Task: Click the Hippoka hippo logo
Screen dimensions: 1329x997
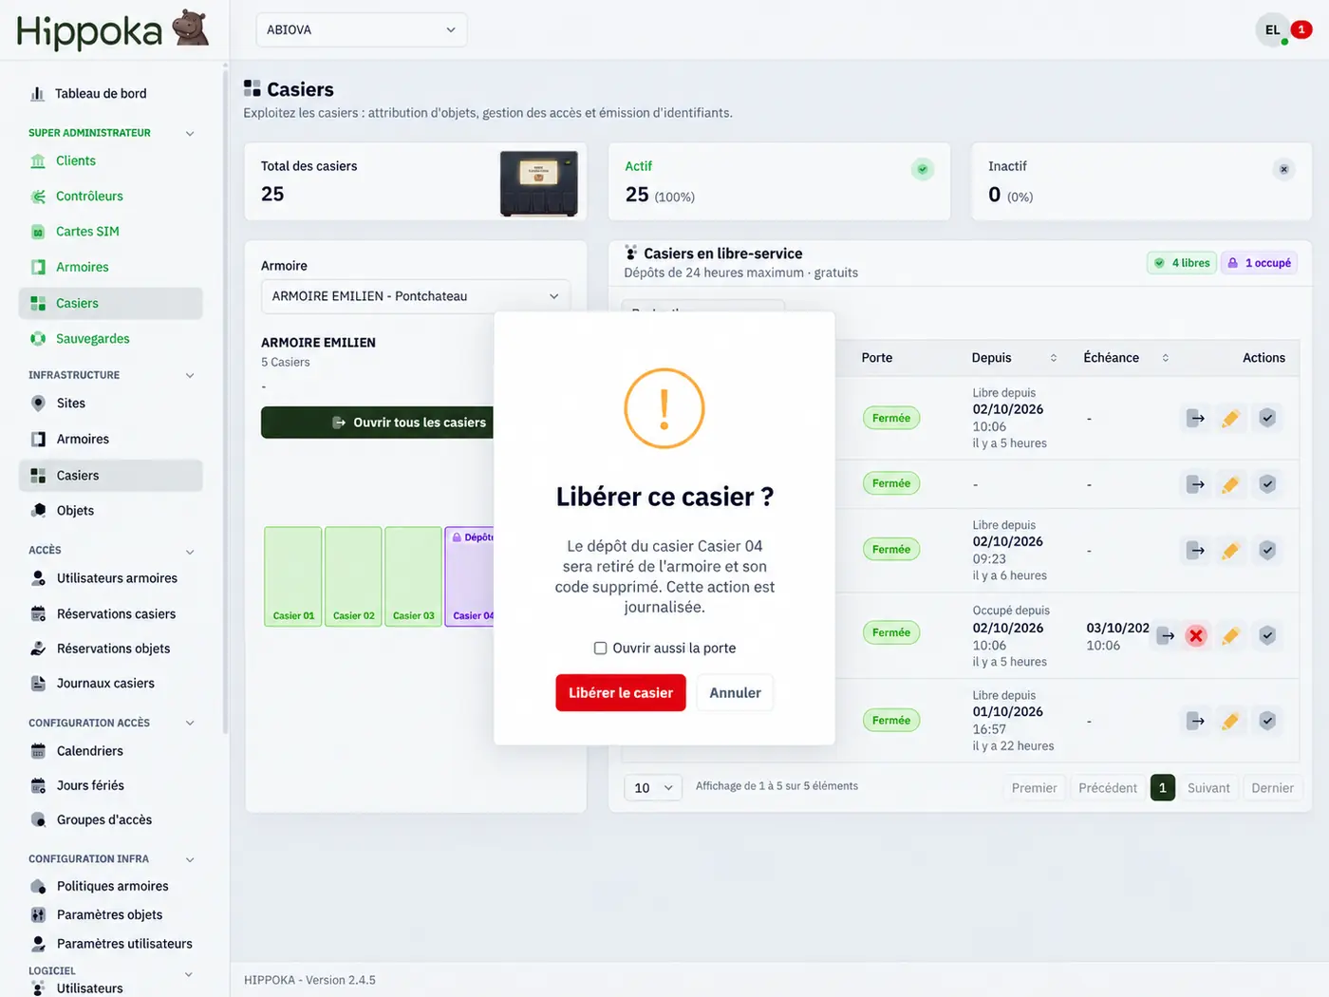Action: click(190, 28)
